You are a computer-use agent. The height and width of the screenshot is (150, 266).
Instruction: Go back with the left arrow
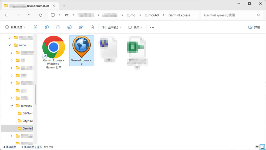click(6, 15)
